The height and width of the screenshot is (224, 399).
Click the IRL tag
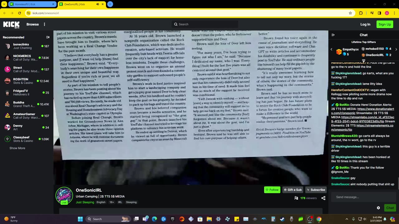(x=120, y=202)
